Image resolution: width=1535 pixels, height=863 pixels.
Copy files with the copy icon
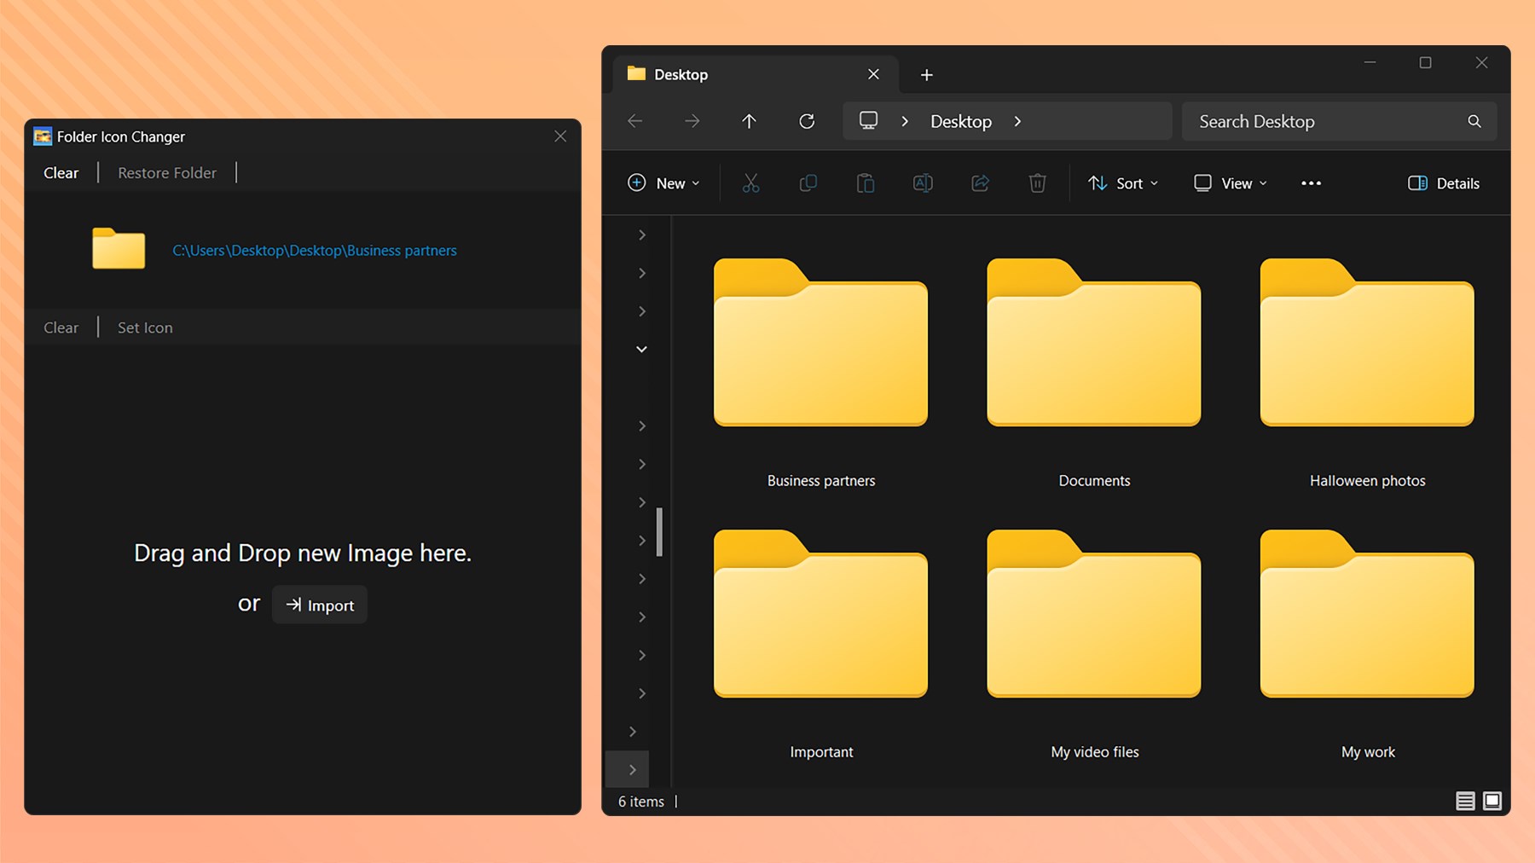tap(808, 182)
